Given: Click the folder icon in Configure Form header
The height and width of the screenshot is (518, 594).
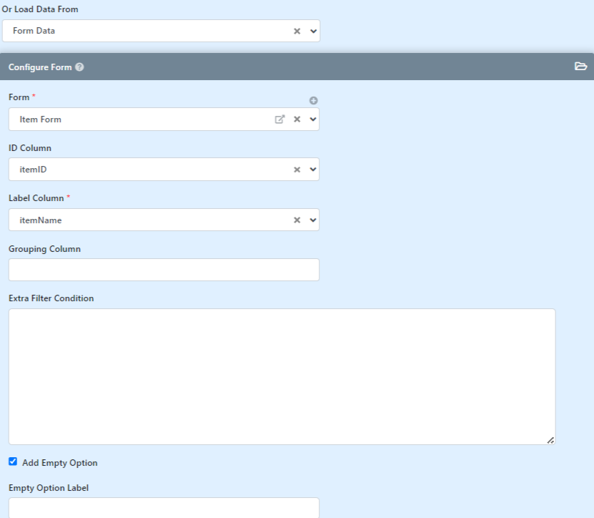Looking at the screenshot, I should [580, 67].
